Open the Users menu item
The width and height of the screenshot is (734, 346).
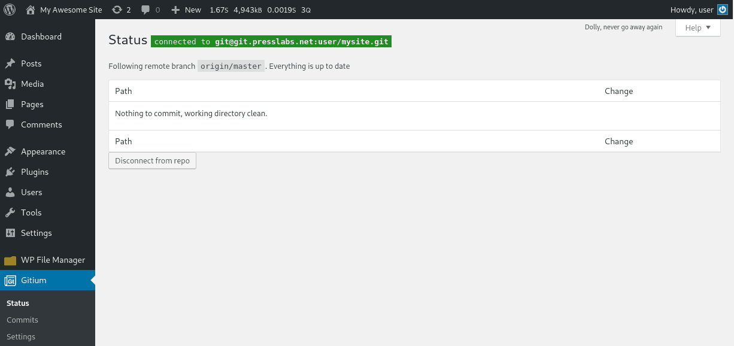47,192
